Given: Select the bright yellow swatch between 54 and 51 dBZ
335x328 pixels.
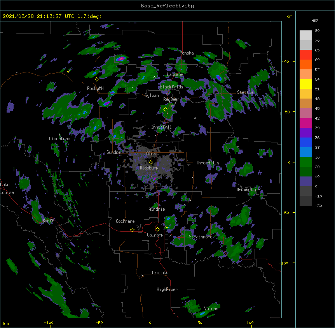Looking at the screenshot, I should [x=305, y=84].
